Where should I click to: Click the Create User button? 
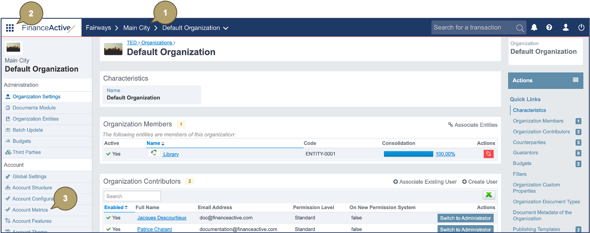coord(480,182)
